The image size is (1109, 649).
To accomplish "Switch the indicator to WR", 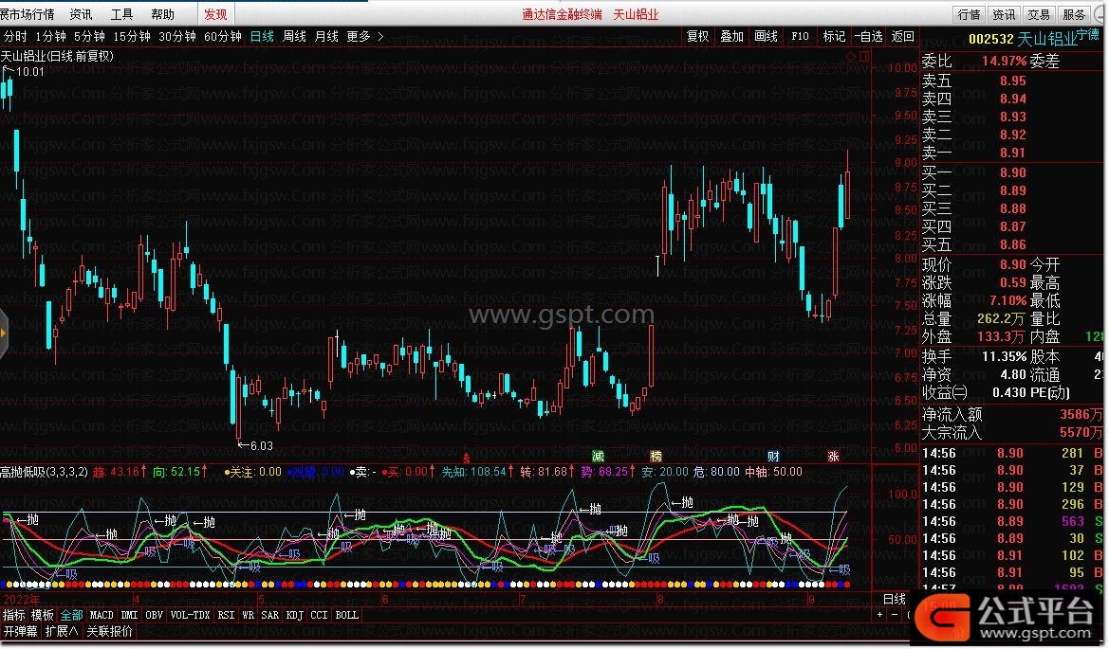I will (249, 615).
